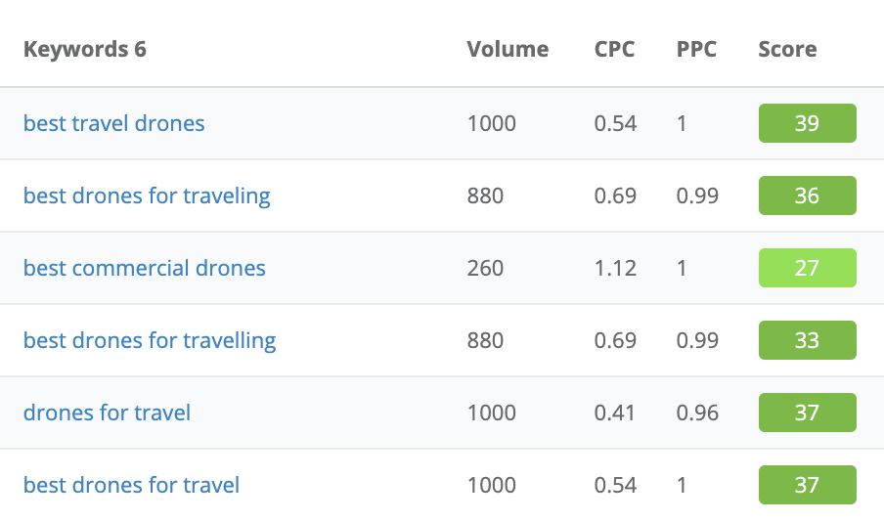
Task: Click the score badge showing 39
Action: (x=807, y=123)
